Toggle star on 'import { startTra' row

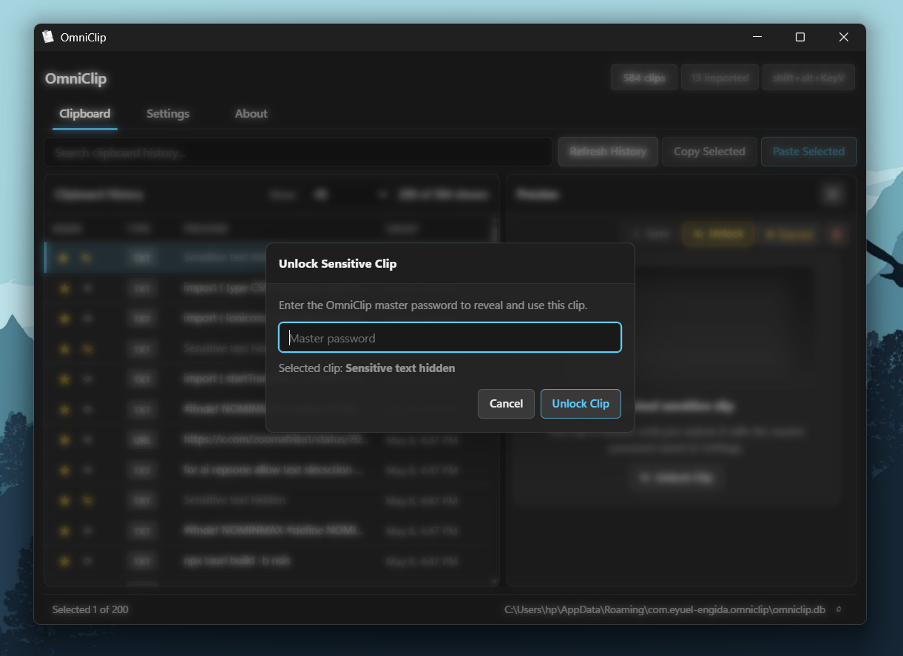coord(64,379)
